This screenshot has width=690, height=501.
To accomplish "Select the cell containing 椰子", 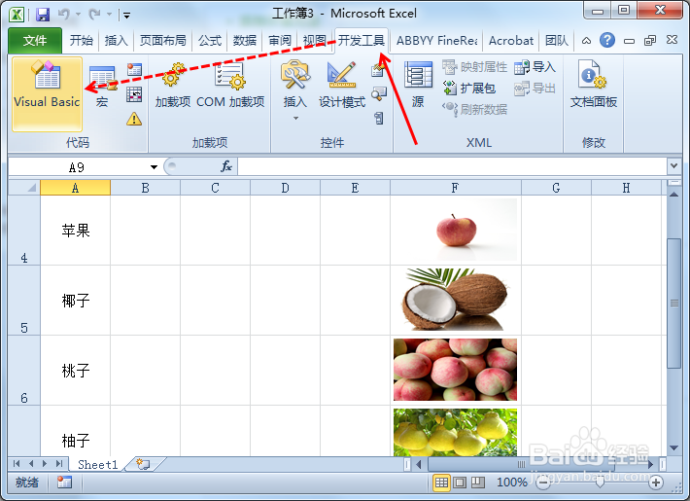I will coord(75,300).
